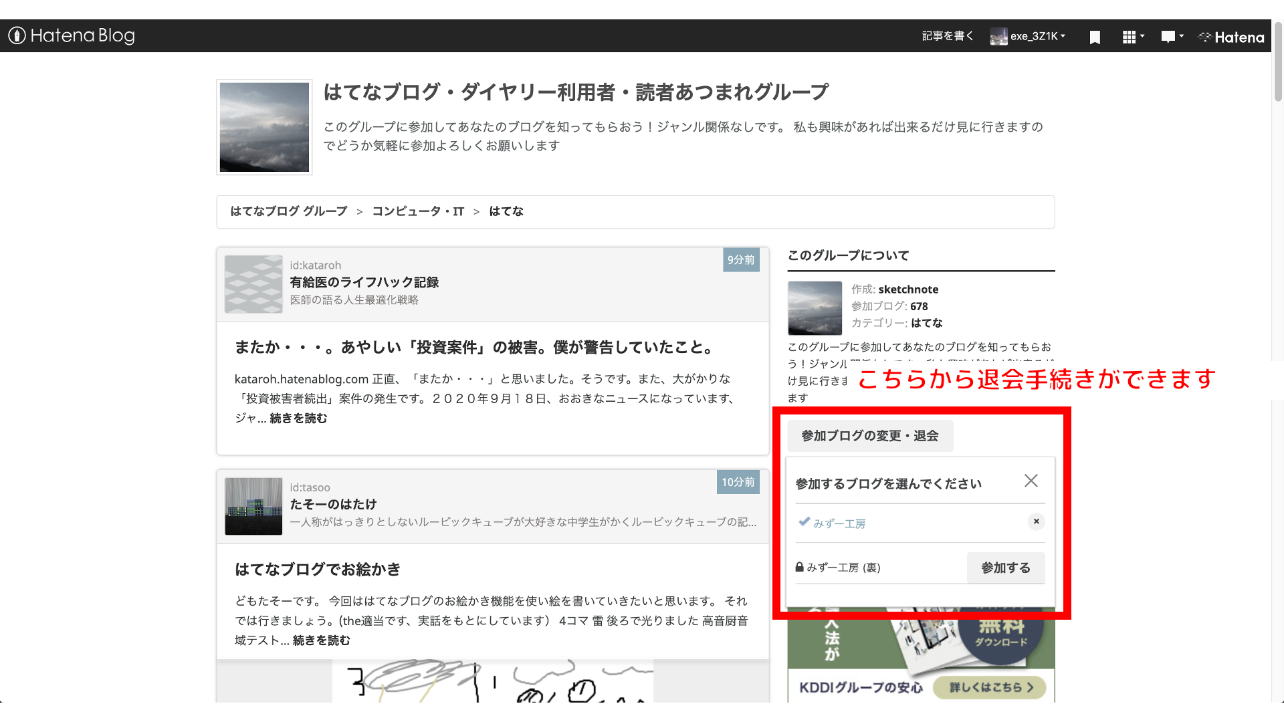The image size is (1284, 722).
Task: Click the group's cloud header image
Action: 264,127
